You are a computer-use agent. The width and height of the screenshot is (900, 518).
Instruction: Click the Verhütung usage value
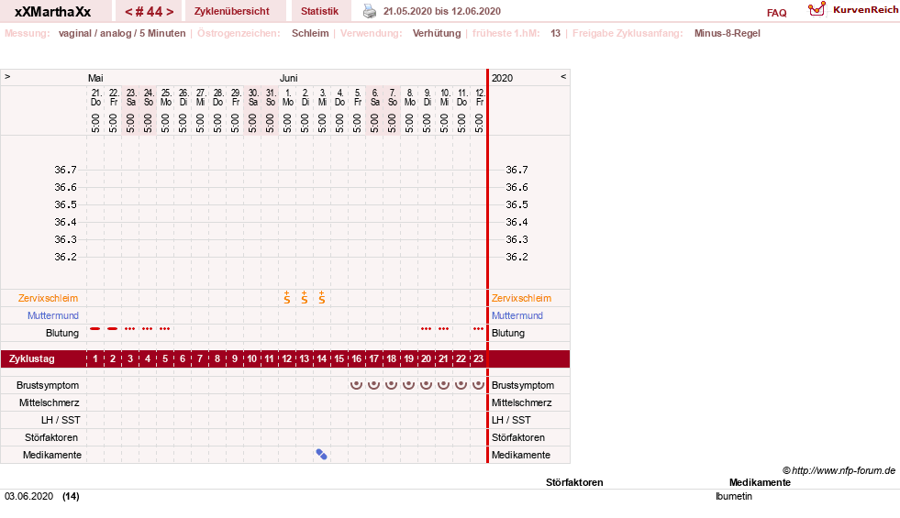437,33
